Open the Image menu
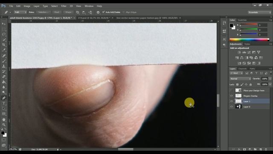Viewport: 273px width, 154px height. (x=27, y=6)
